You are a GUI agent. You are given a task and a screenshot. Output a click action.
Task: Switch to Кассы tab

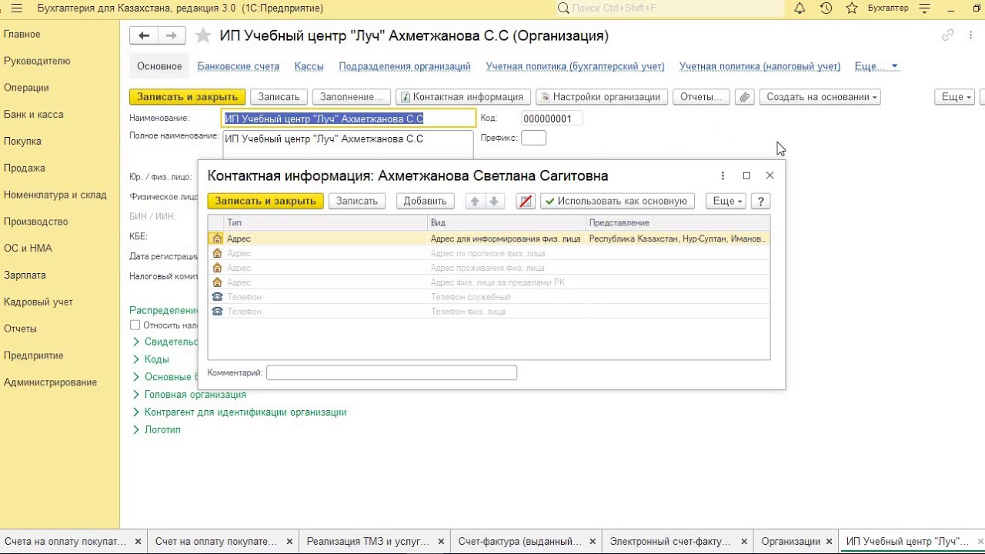point(309,66)
